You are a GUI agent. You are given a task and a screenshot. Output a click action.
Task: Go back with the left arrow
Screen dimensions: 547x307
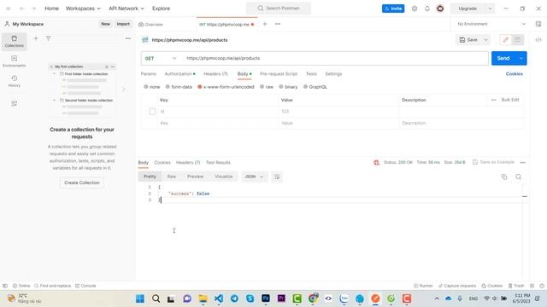coord(21,9)
